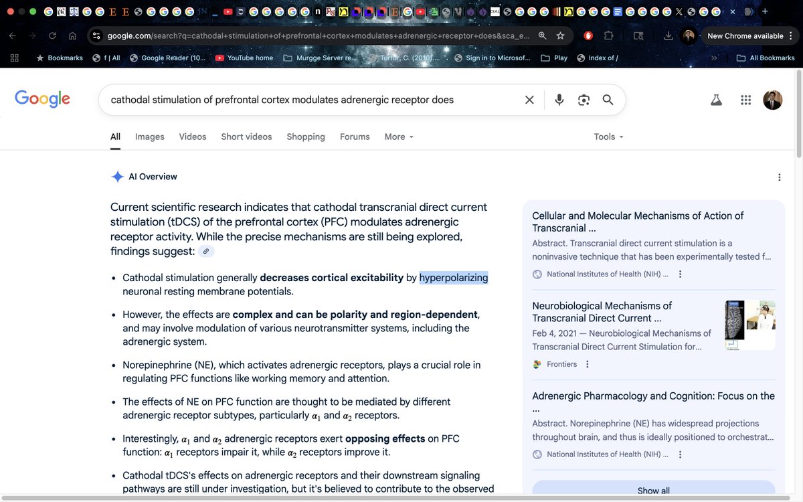Open the Google Reader bookmark

(168, 58)
